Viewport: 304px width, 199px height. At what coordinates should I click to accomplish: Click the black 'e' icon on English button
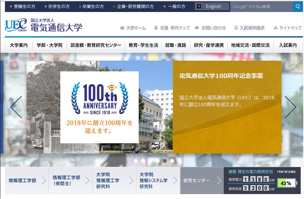tap(199, 5)
